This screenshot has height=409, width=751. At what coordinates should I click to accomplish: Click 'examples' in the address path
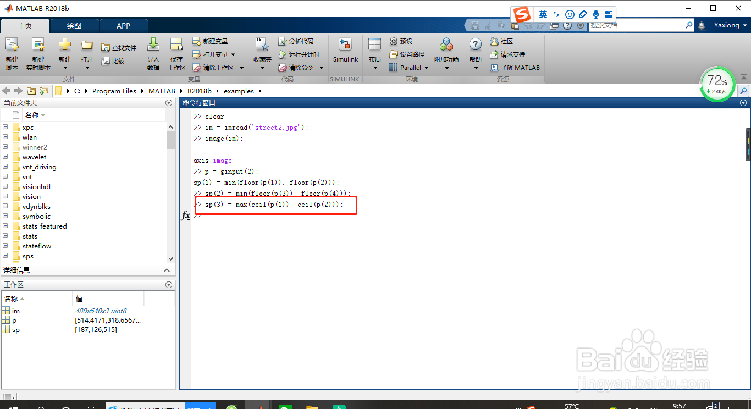click(239, 91)
